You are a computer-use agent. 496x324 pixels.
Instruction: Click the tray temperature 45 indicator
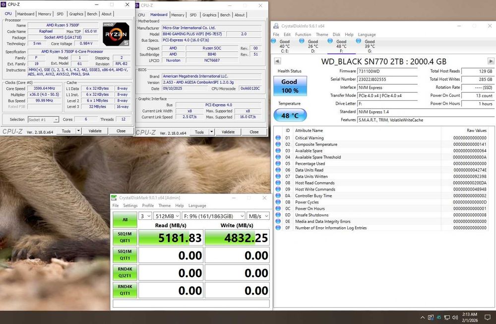click(439, 318)
